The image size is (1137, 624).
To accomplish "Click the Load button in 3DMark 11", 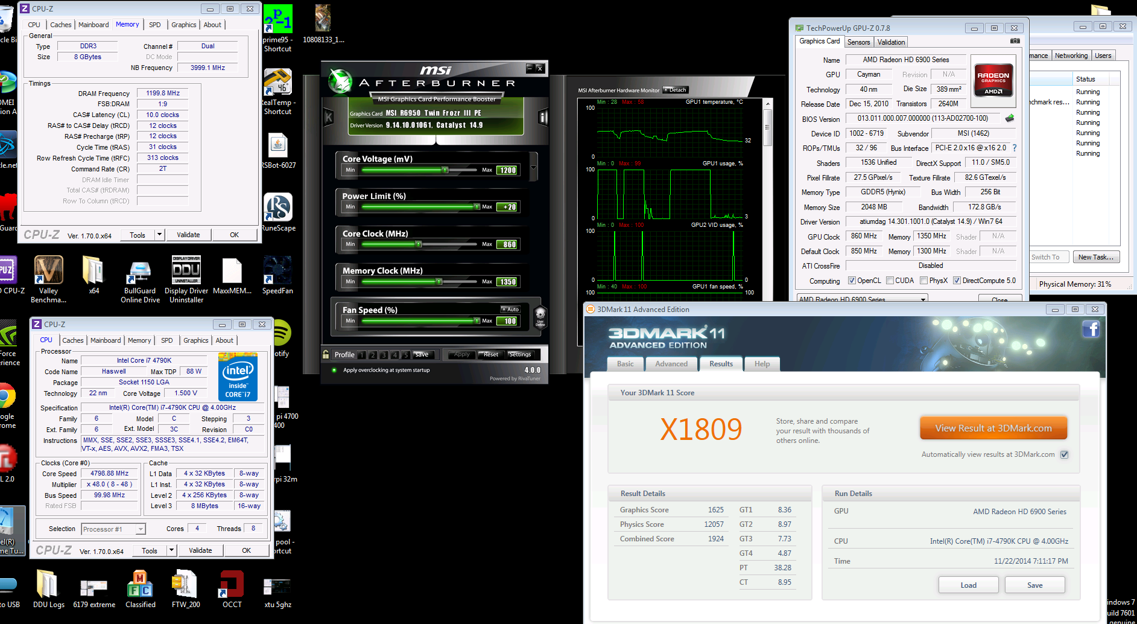I will 968,585.
